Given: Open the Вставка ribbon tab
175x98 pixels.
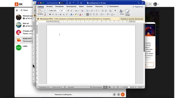Looking at the screenshot, I should [49, 7].
